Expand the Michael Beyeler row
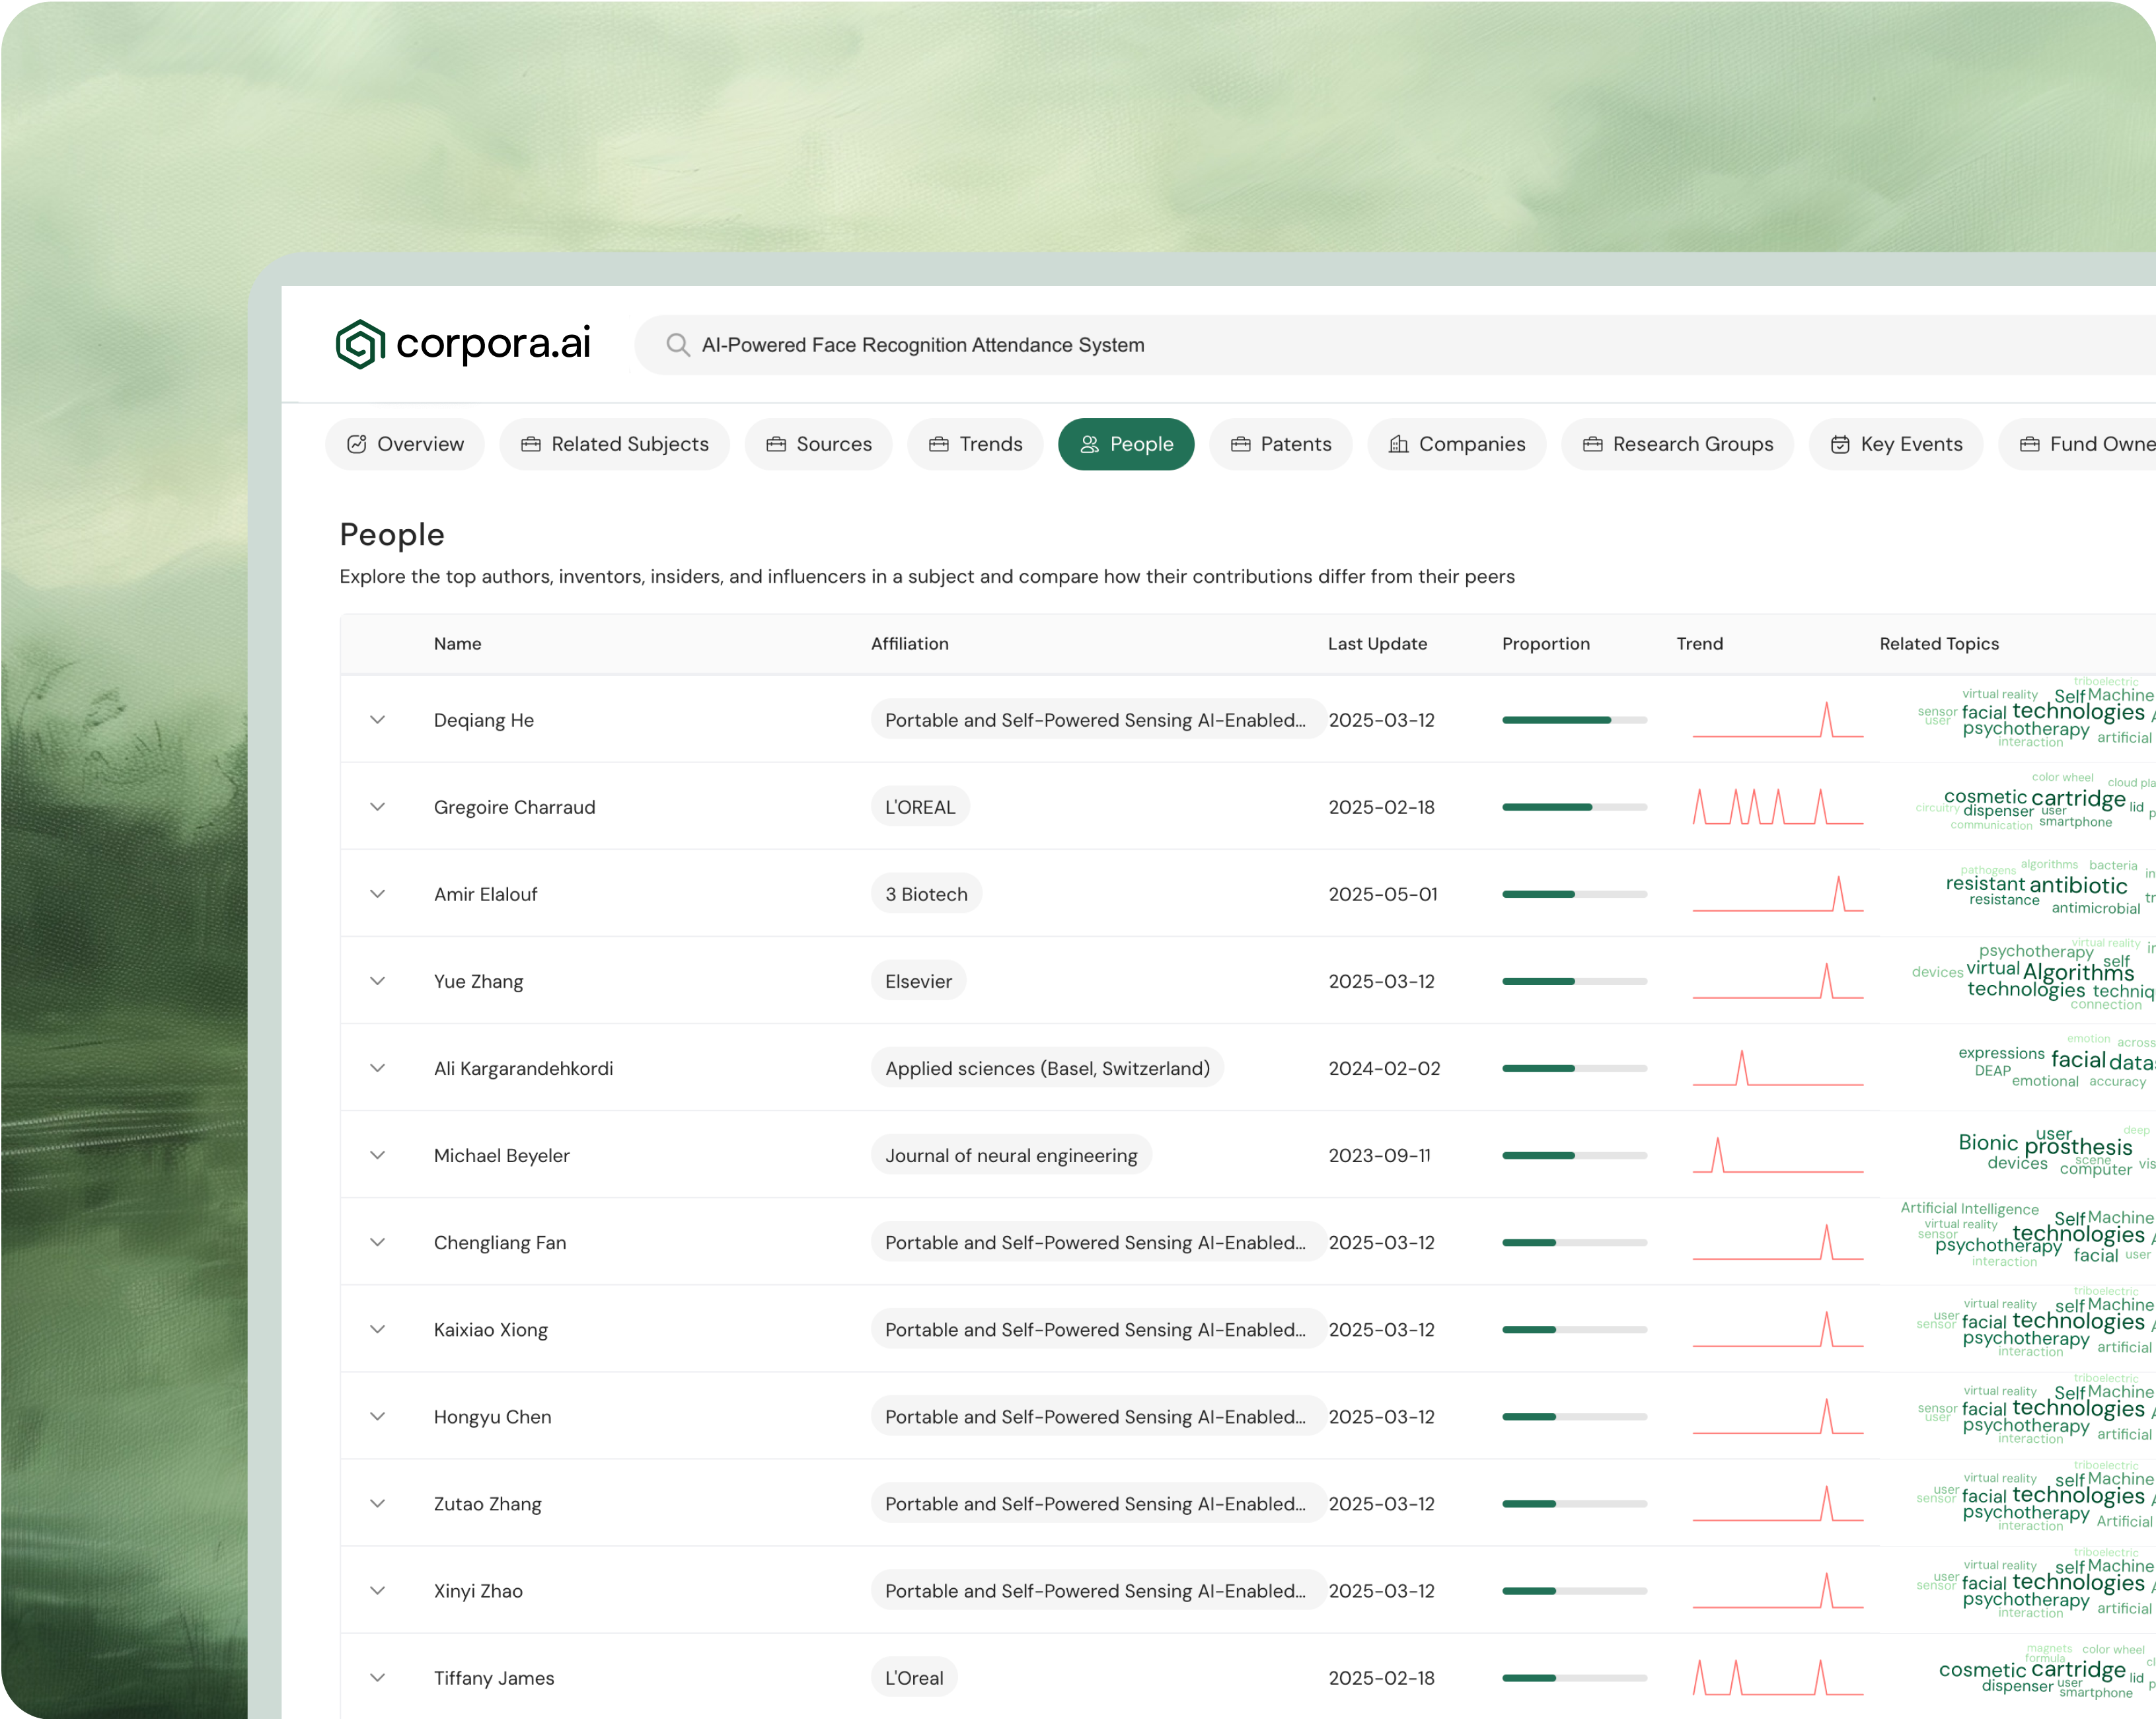 pyautogui.click(x=378, y=1154)
